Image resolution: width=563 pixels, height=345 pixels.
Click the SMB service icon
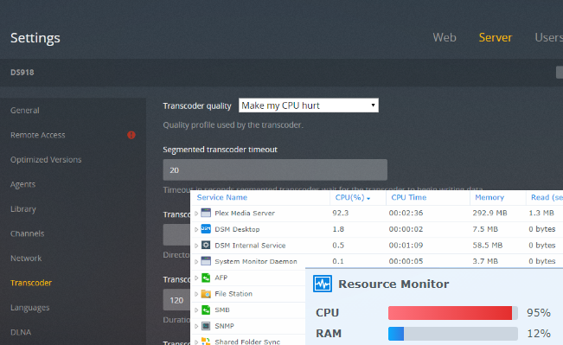[x=206, y=310]
